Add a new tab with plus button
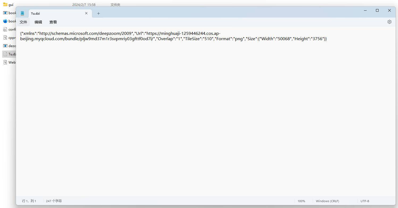This screenshot has height=208, width=398. tap(98, 13)
